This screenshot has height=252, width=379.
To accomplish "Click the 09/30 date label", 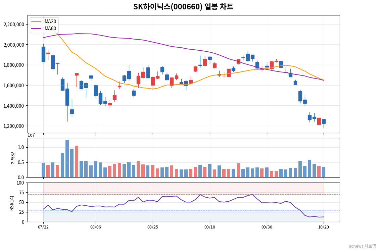I will pyautogui.click(x=267, y=227).
